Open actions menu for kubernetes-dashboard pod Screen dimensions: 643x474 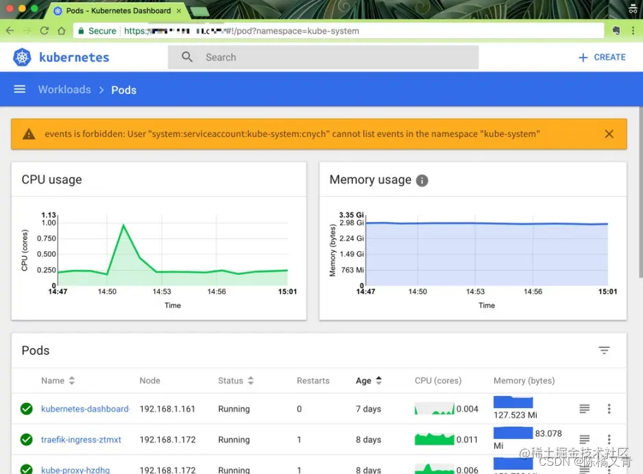point(609,408)
